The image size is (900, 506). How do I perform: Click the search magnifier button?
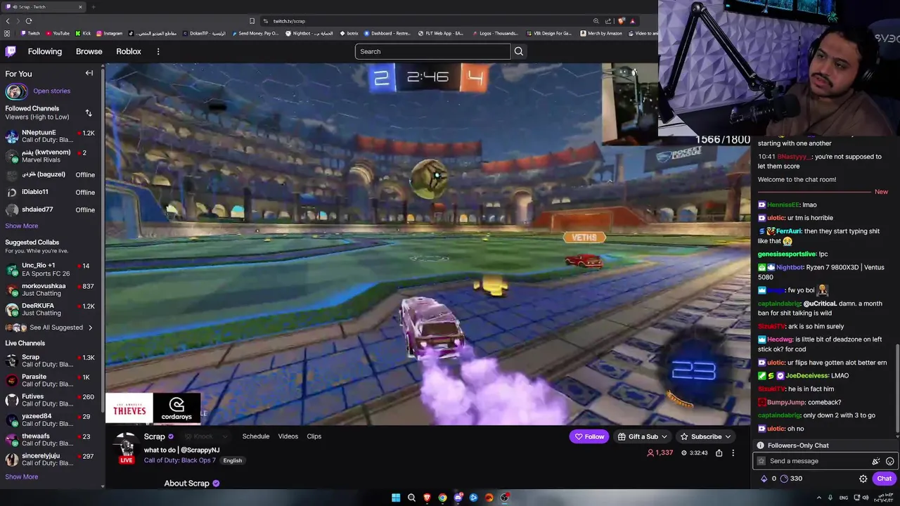coord(519,51)
